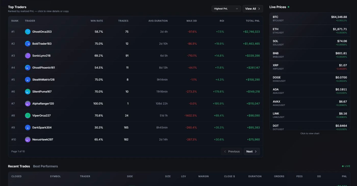
Task: Open the ETH/USDT live price row
Action: (310, 31)
